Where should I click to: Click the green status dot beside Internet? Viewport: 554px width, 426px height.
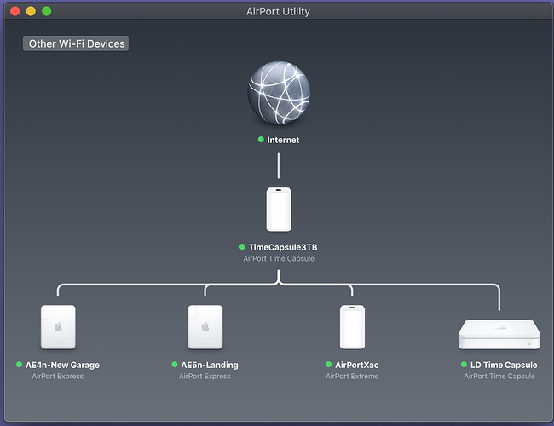261,140
